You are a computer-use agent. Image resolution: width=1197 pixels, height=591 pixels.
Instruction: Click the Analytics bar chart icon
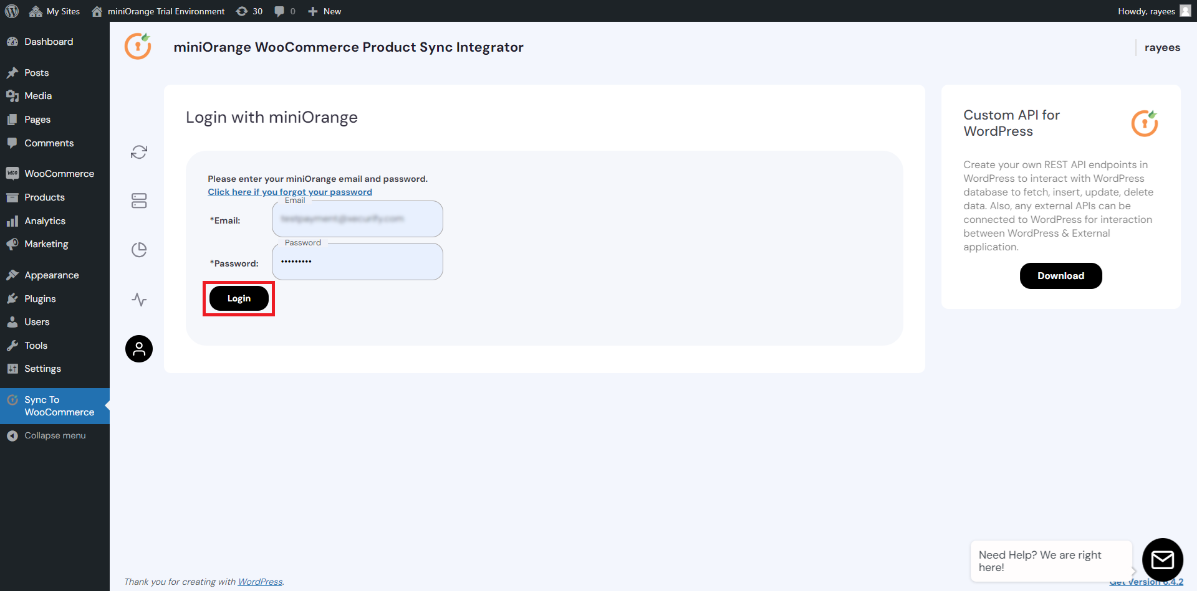(x=12, y=221)
